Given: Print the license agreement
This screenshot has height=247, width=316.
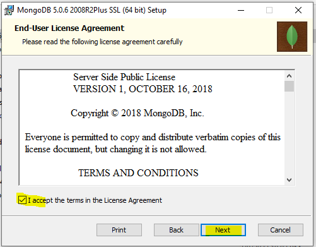Looking at the screenshot, I should pos(119,230).
